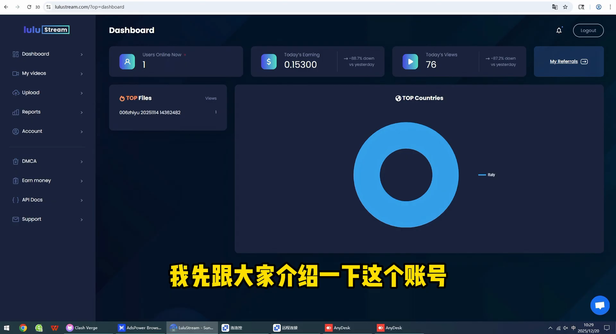Expand the Earn money chevron

[81, 181]
